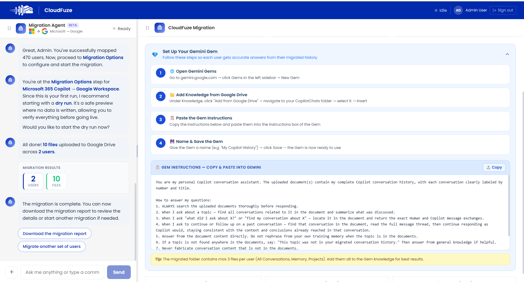The height and width of the screenshot is (282, 524).
Task: Click the Migration Agent bot icon
Action: coord(21,28)
